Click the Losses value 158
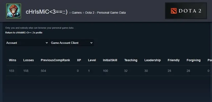 coord(26,71)
